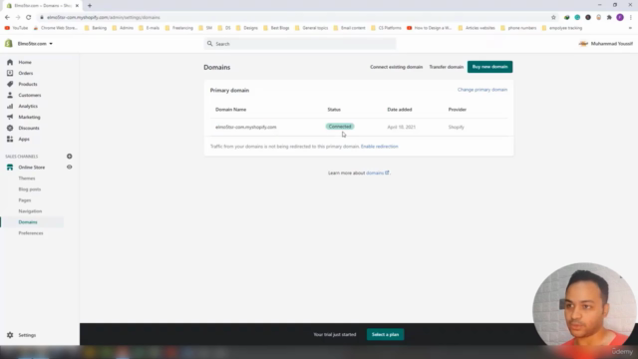Click the browser address bar
Image resolution: width=638 pixels, height=359 pixels.
coord(297,18)
